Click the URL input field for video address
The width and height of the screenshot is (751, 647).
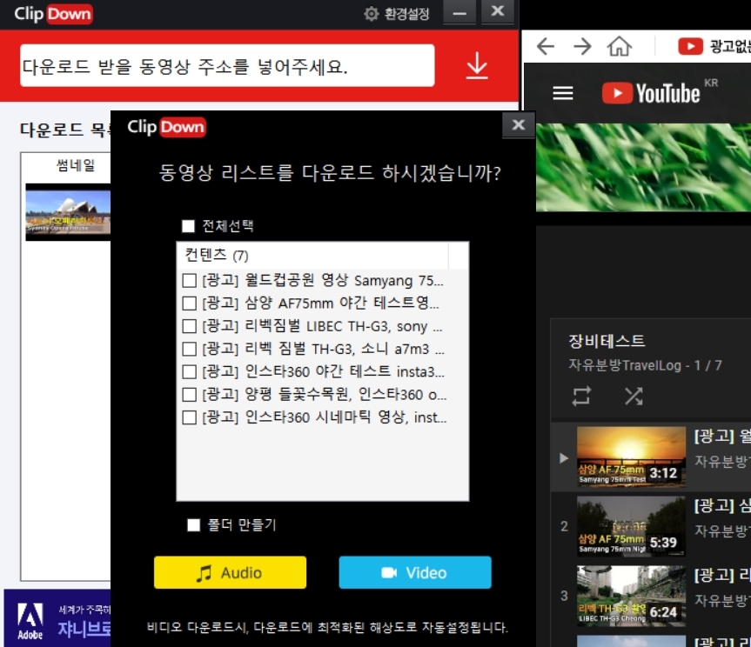pyautogui.click(x=227, y=65)
